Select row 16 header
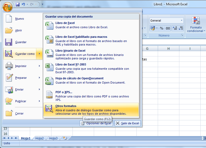Viewport: 206px width, 148px height. pyautogui.click(x=5, y=134)
